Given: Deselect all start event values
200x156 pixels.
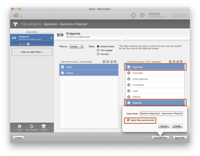Looking at the screenshot, I should tap(108, 62).
